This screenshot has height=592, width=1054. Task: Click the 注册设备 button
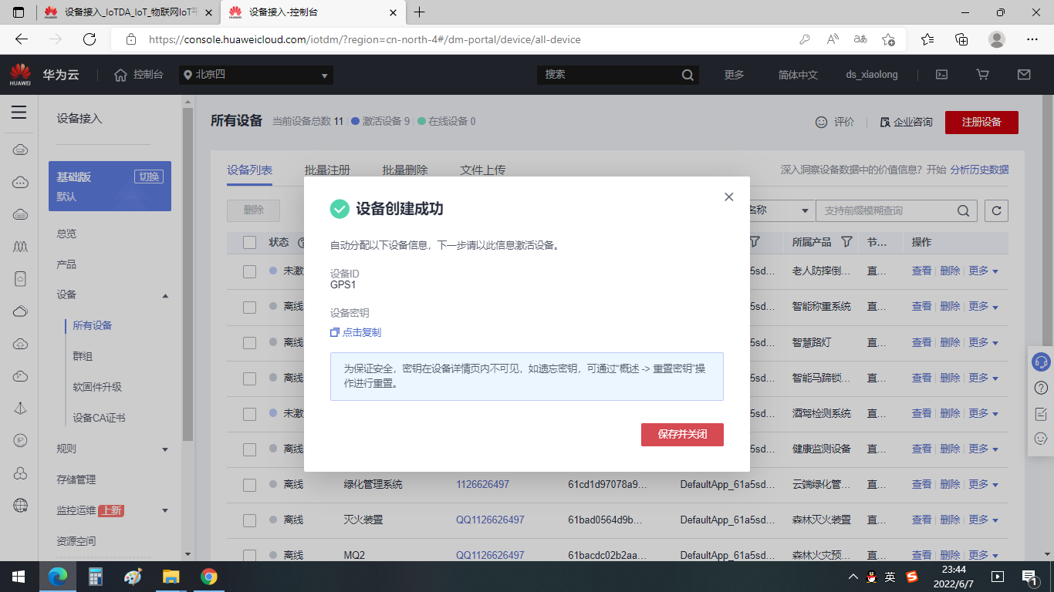981,122
